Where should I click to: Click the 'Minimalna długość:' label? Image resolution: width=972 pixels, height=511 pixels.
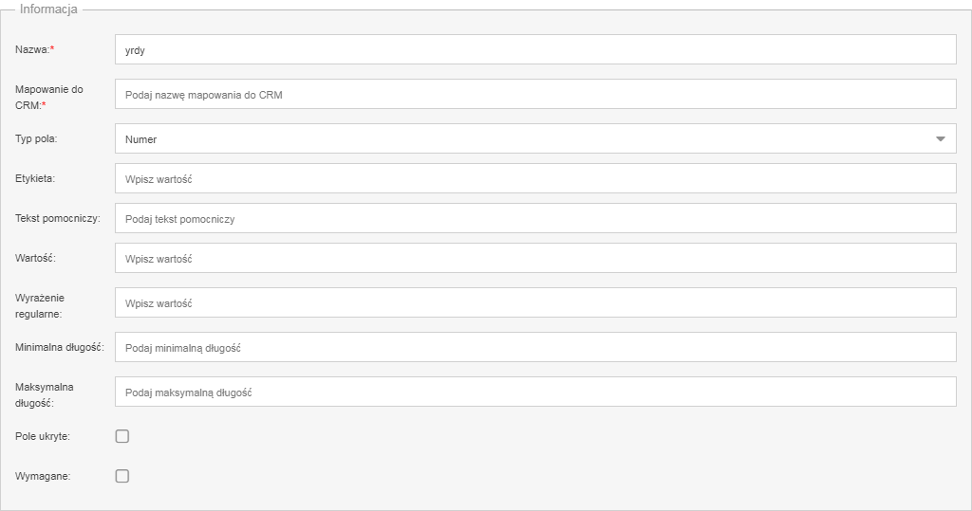pos(60,347)
